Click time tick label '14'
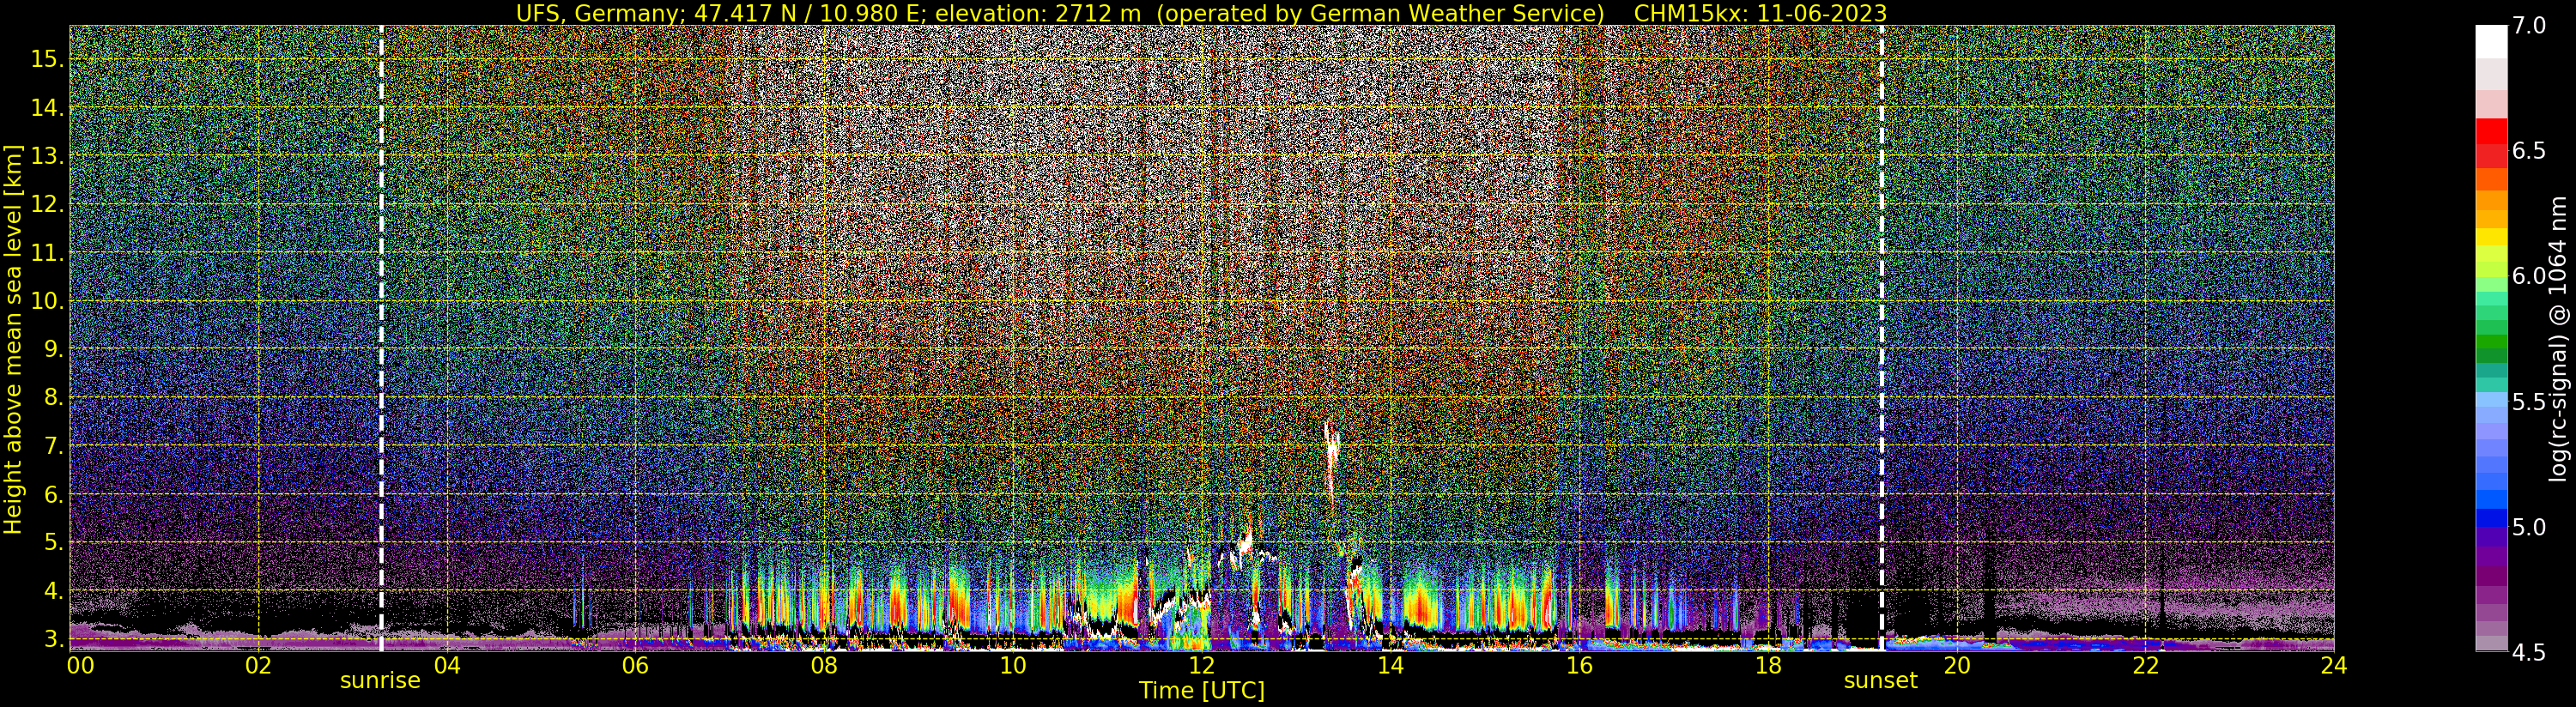 coord(1390,666)
